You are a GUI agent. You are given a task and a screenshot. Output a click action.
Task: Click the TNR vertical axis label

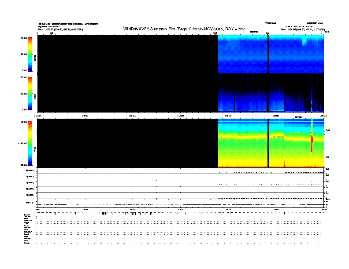(35, 149)
